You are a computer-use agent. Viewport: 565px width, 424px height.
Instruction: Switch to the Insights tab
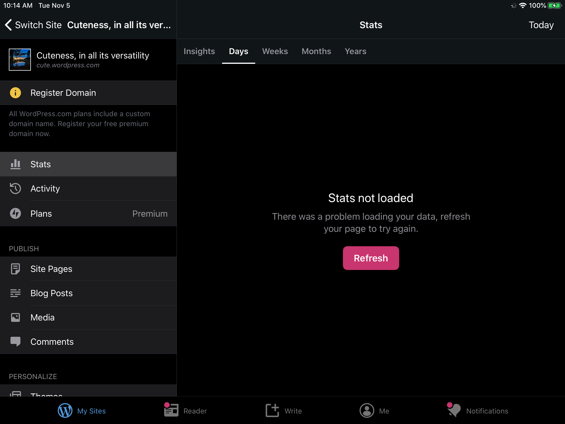[199, 51]
